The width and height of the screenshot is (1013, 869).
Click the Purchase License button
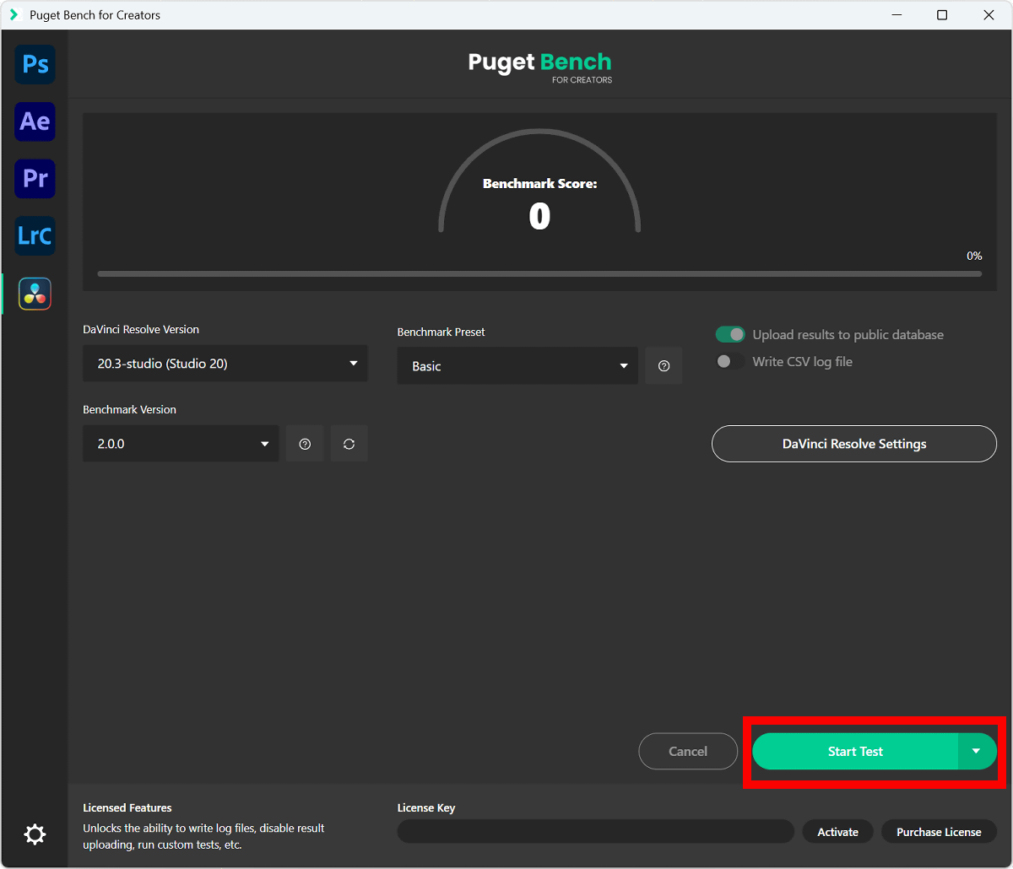point(939,832)
